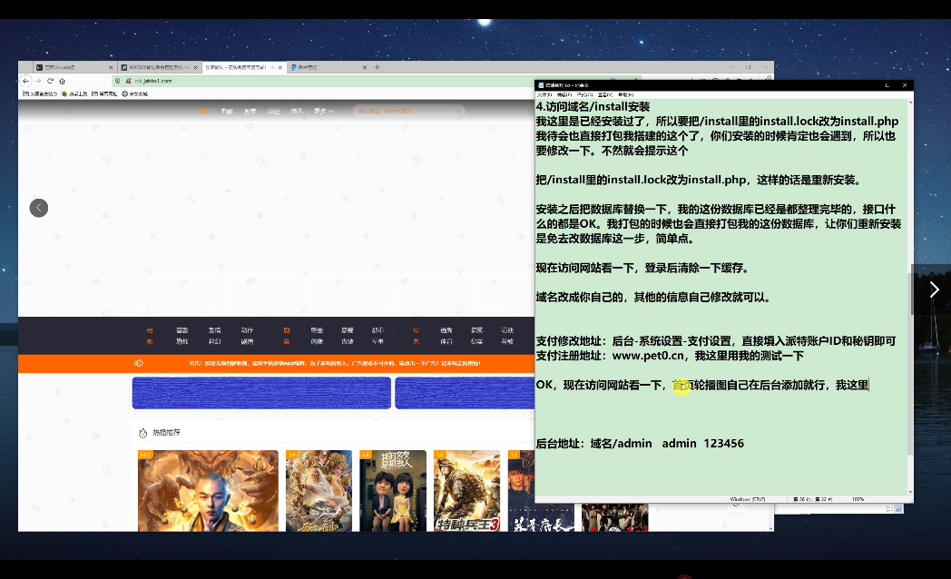The height and width of the screenshot is (579, 951).
Task: Open the globe-icon bookmark on bookmarks bar
Action: 134,94
